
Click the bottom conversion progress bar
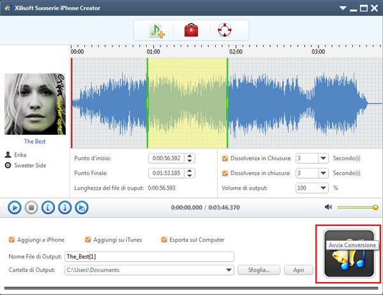pyautogui.click(x=191, y=289)
